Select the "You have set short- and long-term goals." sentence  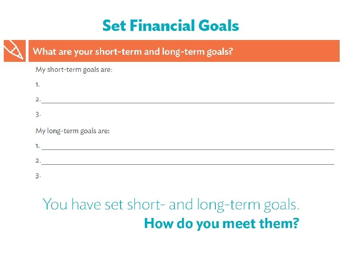171,205
